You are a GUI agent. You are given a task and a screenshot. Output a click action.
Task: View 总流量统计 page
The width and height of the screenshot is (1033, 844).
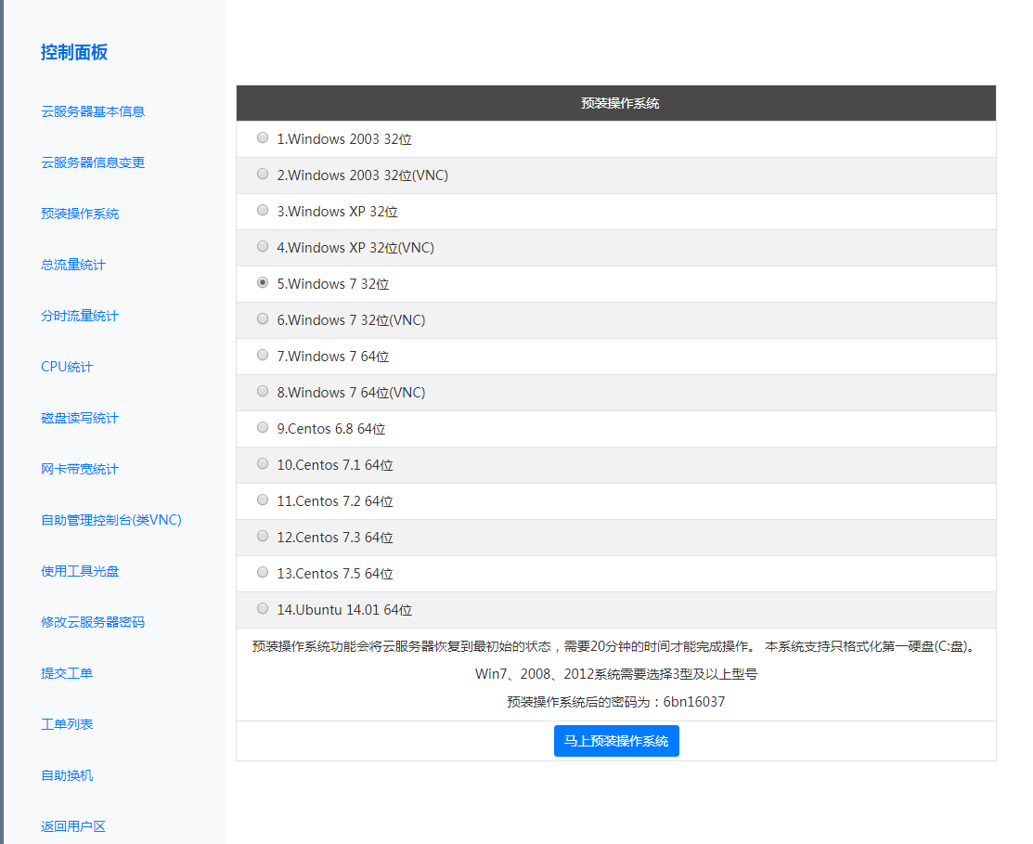tap(73, 265)
